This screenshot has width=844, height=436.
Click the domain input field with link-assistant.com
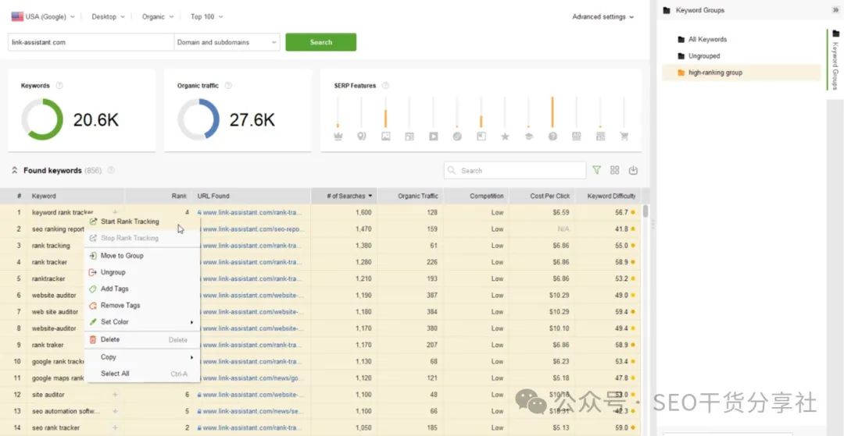click(91, 42)
